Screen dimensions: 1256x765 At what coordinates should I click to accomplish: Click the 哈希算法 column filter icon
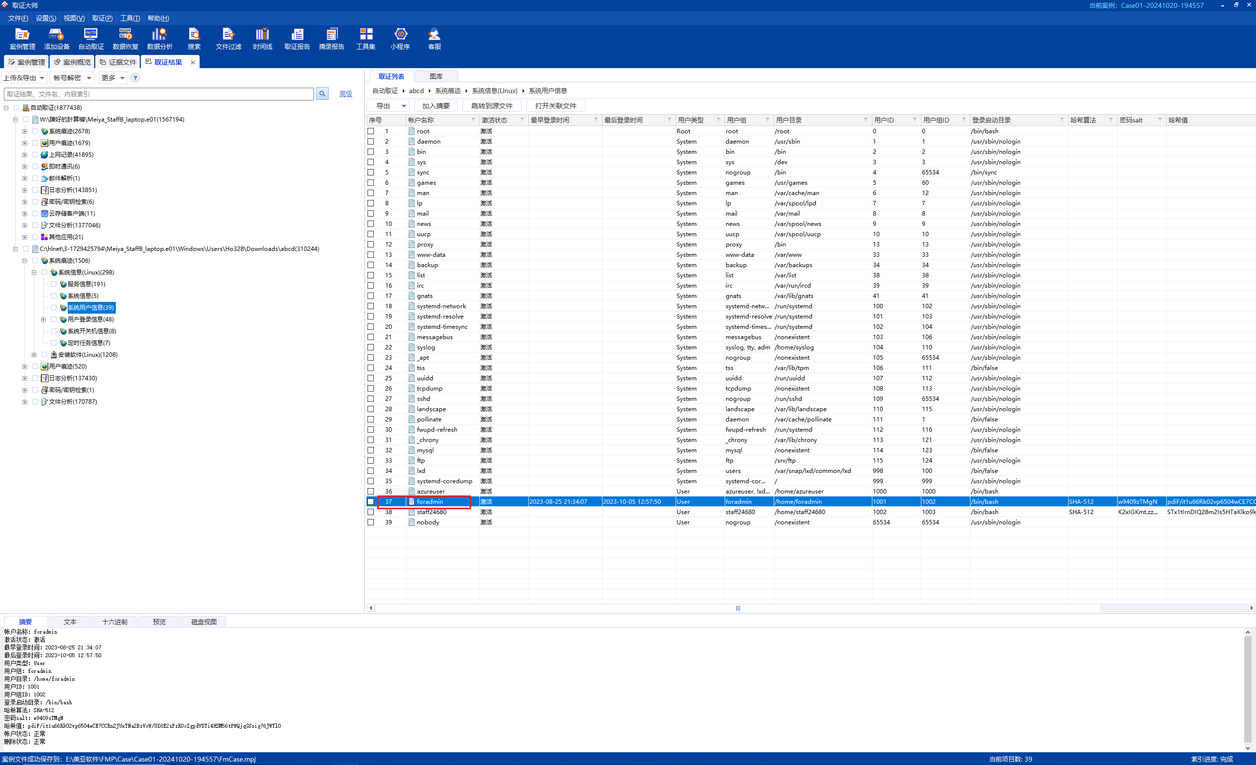1111,120
